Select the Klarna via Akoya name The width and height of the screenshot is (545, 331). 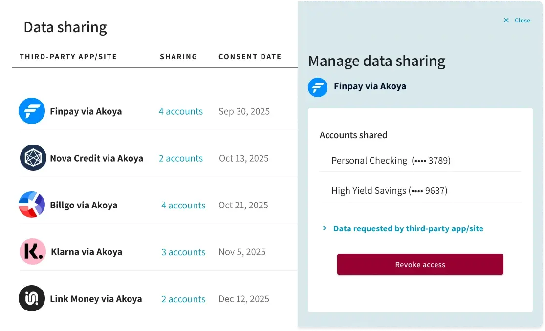pos(87,252)
